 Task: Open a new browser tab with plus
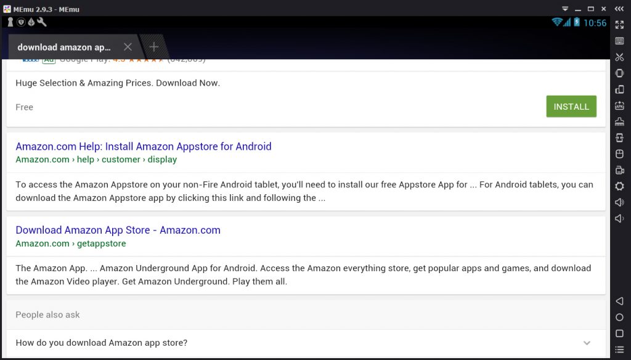[154, 47]
